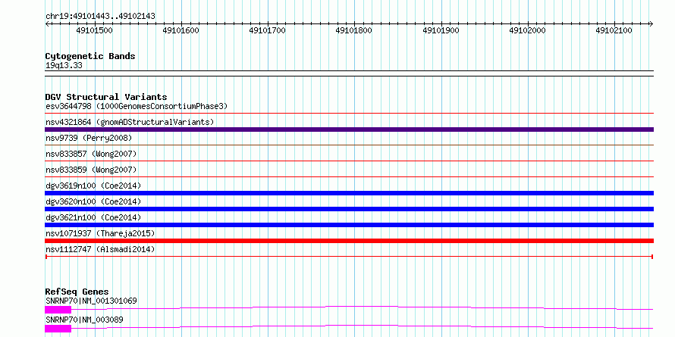Open variant nsv4321864 (gnomADStructuralVariants)
The image size is (675, 337).
(130, 122)
